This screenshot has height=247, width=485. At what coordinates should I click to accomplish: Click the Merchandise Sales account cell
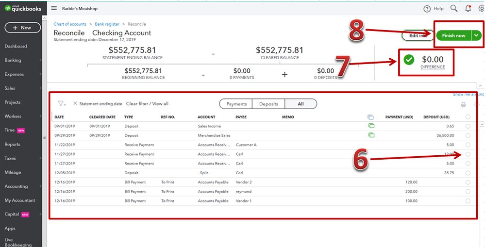[214, 135]
